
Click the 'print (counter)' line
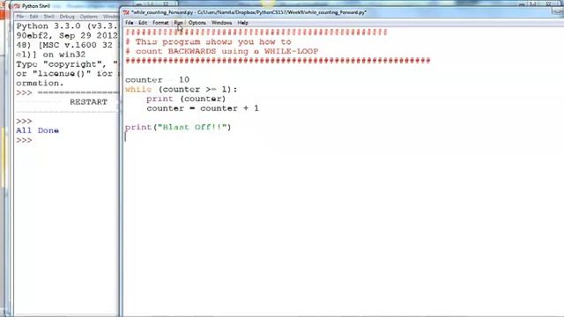tap(186, 99)
